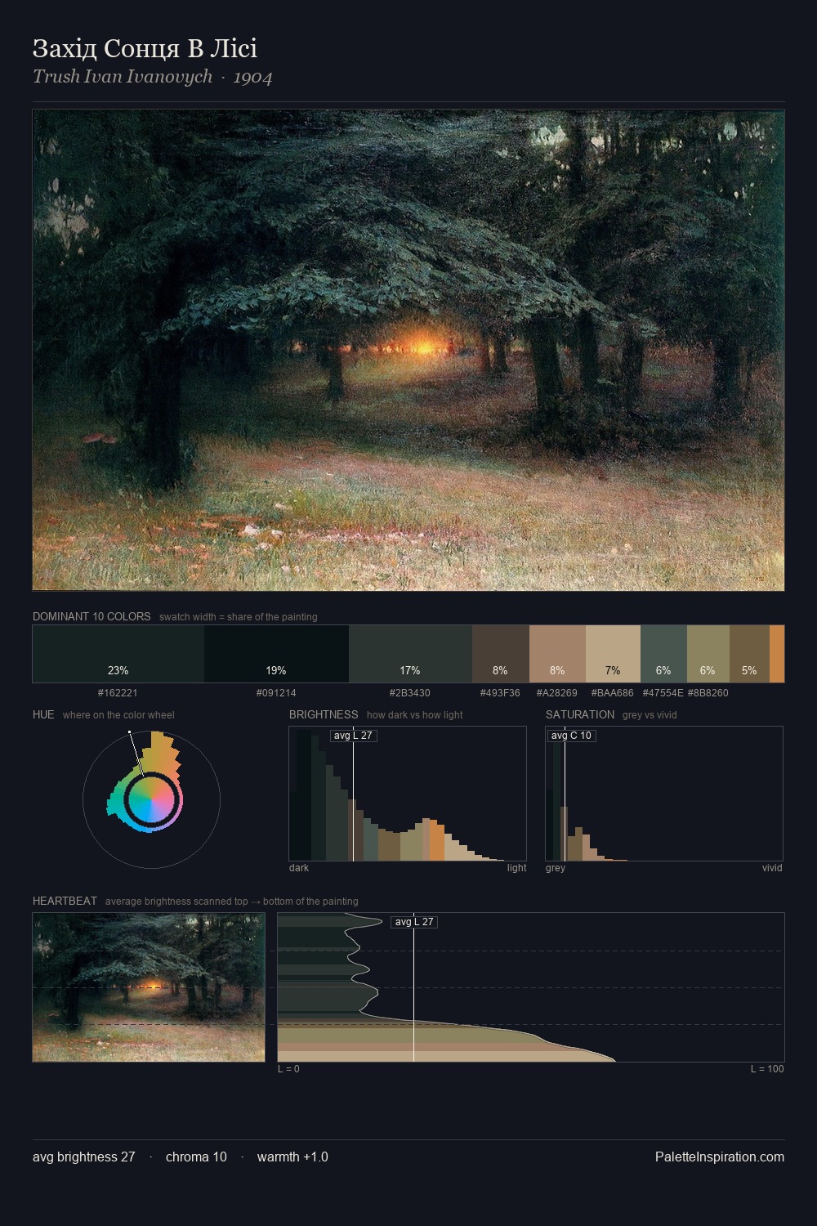Click hex code '#BAA686' label
817x1226 pixels.
coord(613,693)
